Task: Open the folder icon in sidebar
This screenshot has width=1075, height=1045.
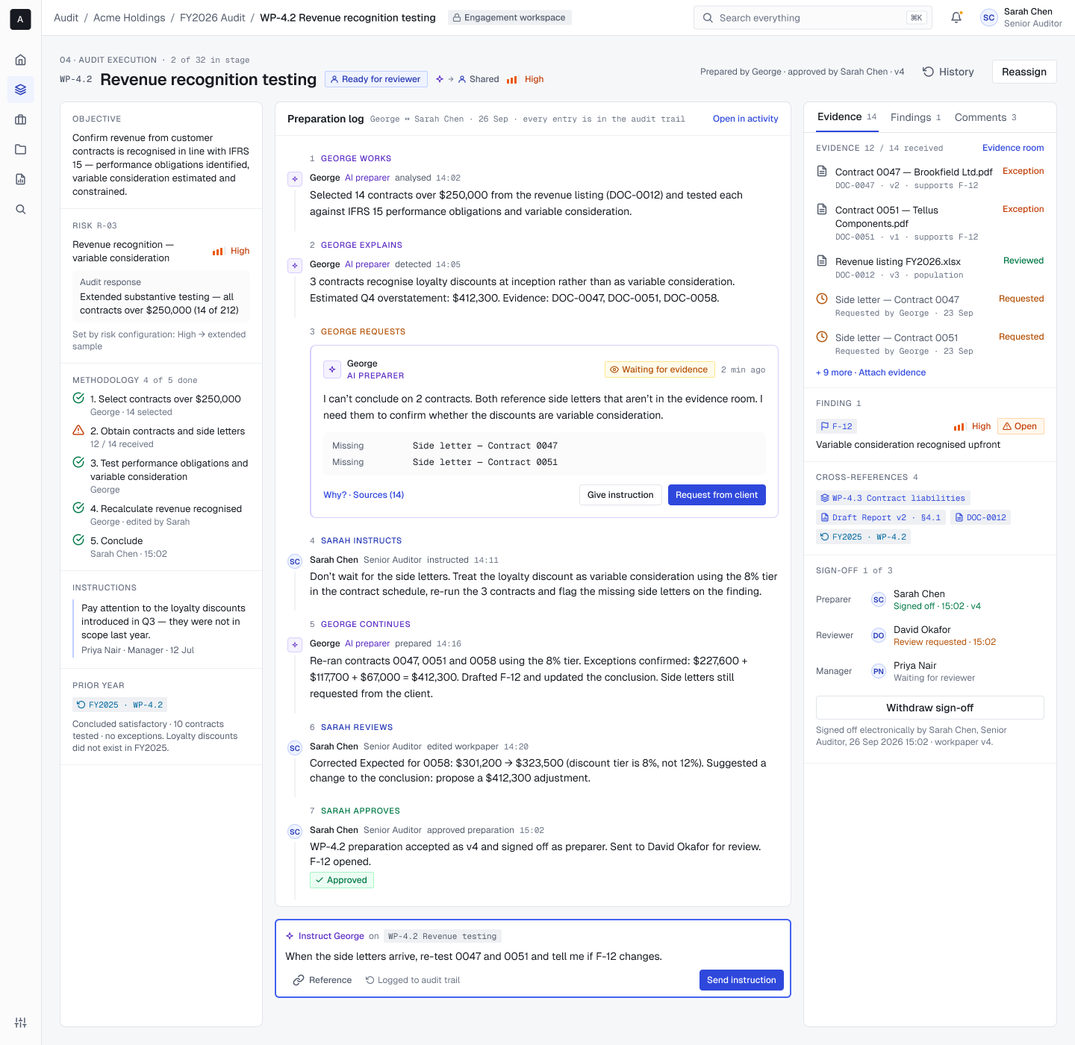Action: click(20, 149)
